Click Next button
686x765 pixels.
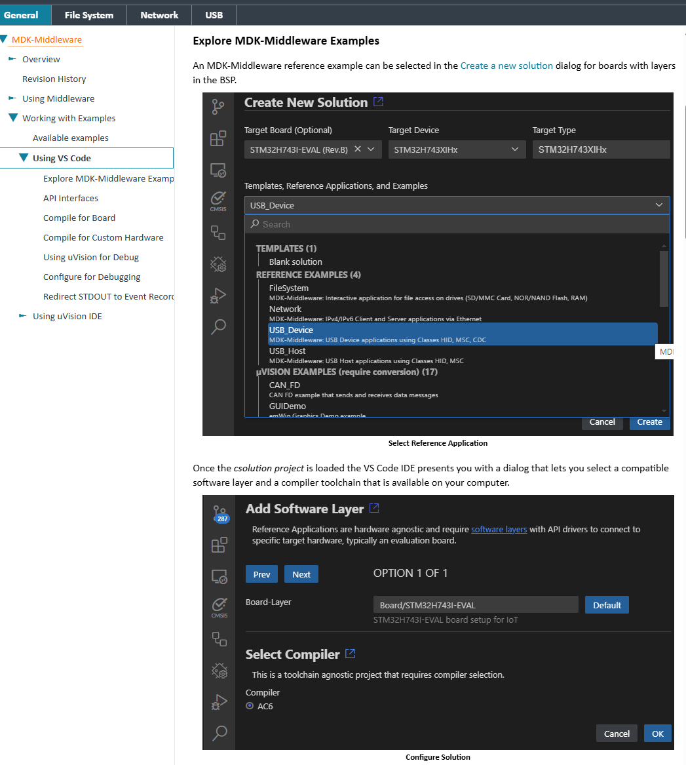[x=301, y=574]
